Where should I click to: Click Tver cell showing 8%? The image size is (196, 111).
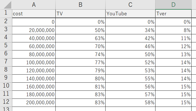[173, 30]
